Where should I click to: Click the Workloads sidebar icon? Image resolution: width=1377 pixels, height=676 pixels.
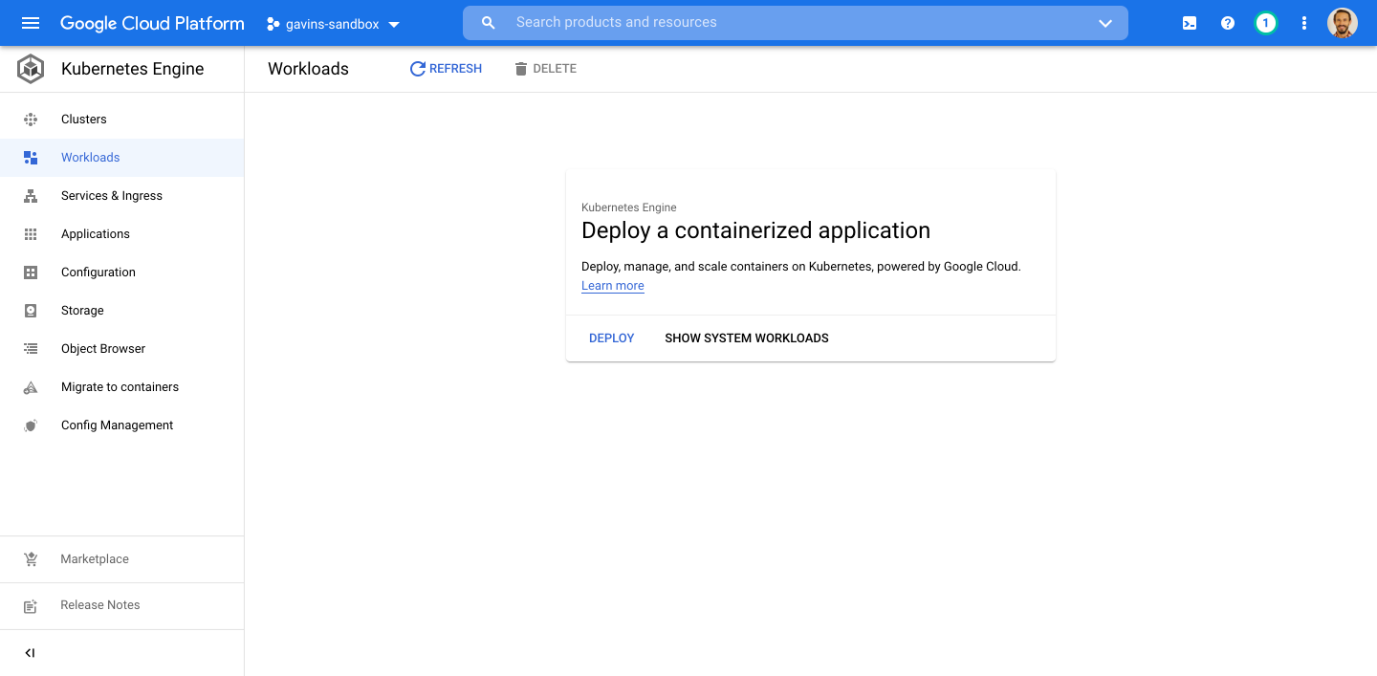[31, 158]
